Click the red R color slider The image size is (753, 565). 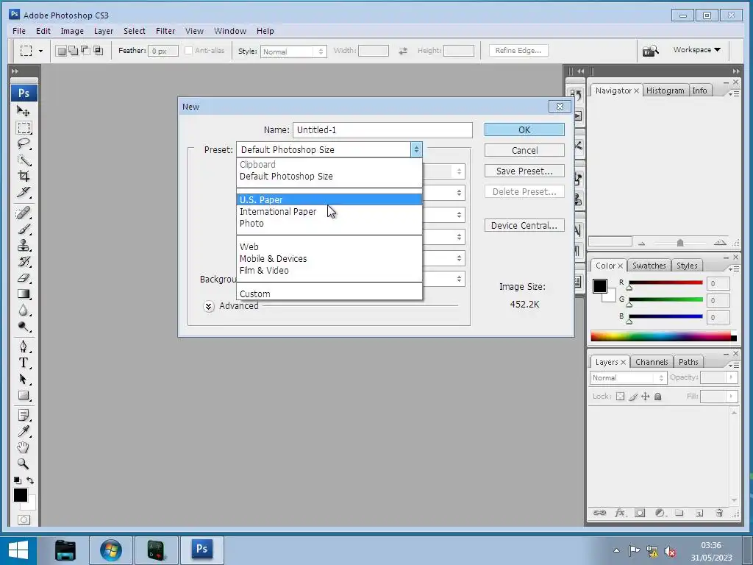[665, 282]
